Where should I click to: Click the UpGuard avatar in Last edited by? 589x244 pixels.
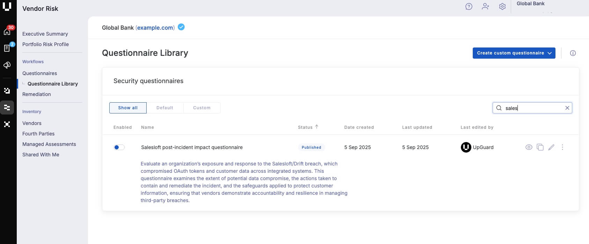point(466,147)
